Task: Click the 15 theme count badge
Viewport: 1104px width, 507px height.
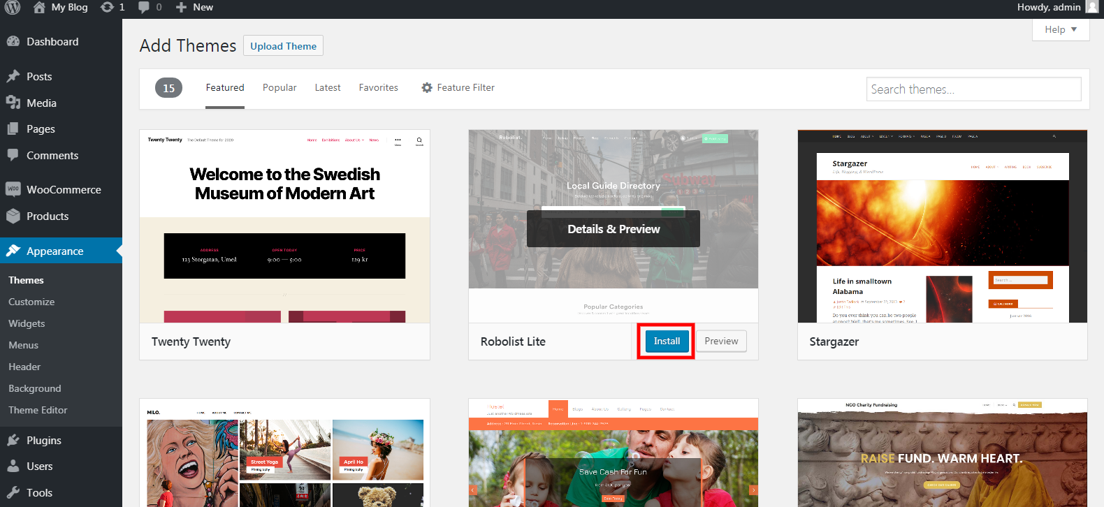Action: (x=168, y=88)
